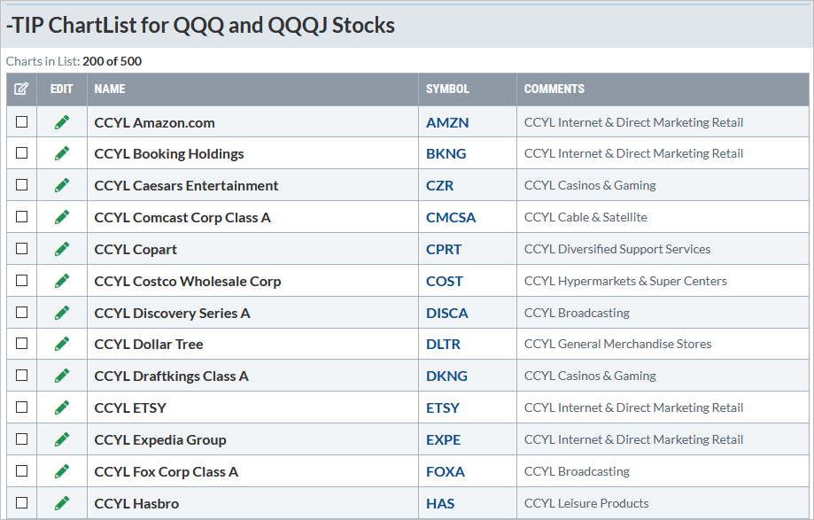Open edit pencil for Caesars Entertainment
Viewport: 814px width, 520px height.
[x=62, y=185]
